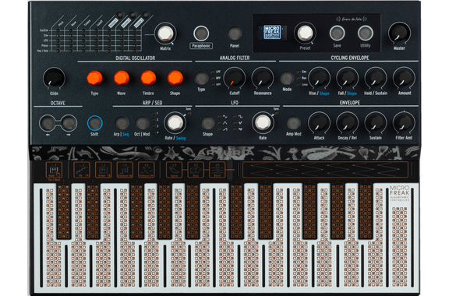Click the Save button
Viewport: 449px width, 296px height.
[337, 33]
